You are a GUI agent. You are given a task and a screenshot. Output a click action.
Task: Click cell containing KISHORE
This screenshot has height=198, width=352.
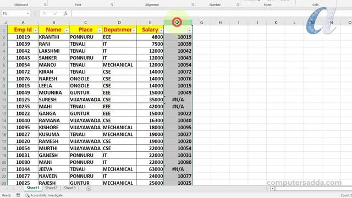click(x=54, y=128)
